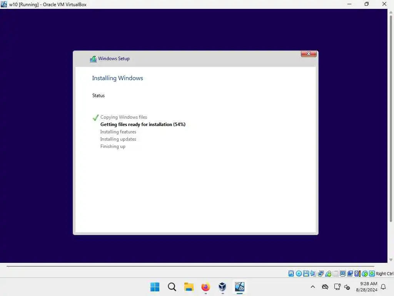Show hidden system tray icons
Image resolution: width=394 pixels, height=296 pixels.
(312, 287)
